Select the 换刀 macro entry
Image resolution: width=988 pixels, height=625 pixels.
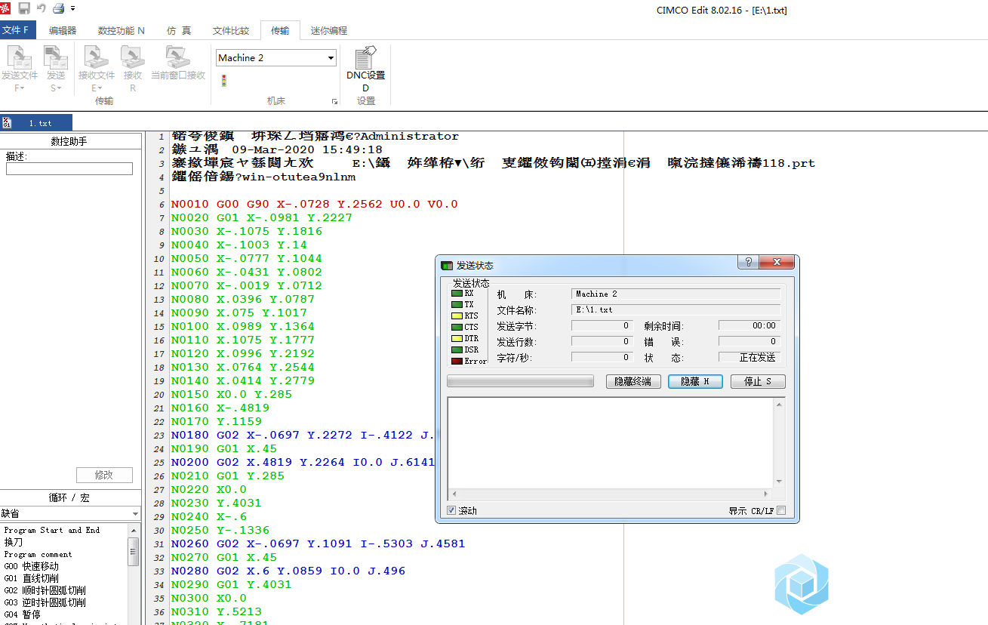(14, 542)
